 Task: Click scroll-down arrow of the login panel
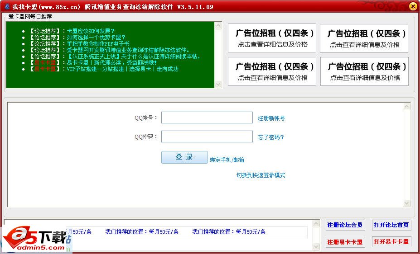(x=406, y=203)
